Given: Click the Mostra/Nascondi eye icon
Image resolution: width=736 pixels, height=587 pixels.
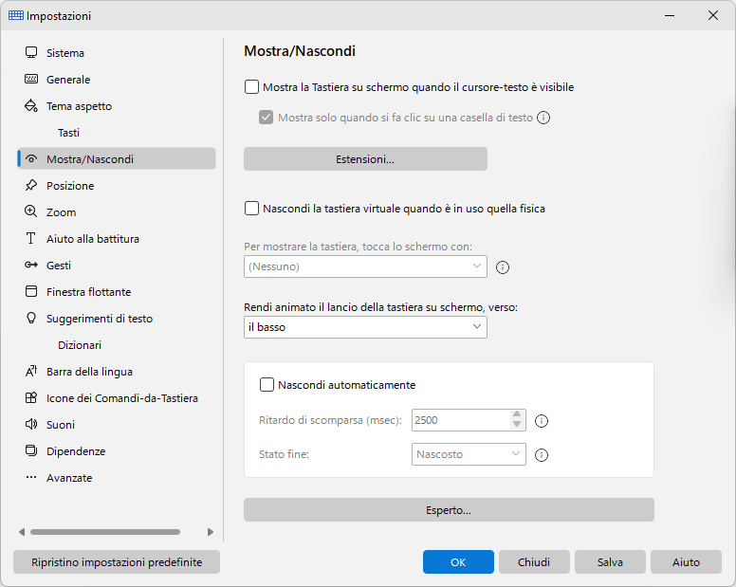Looking at the screenshot, I should [x=31, y=158].
